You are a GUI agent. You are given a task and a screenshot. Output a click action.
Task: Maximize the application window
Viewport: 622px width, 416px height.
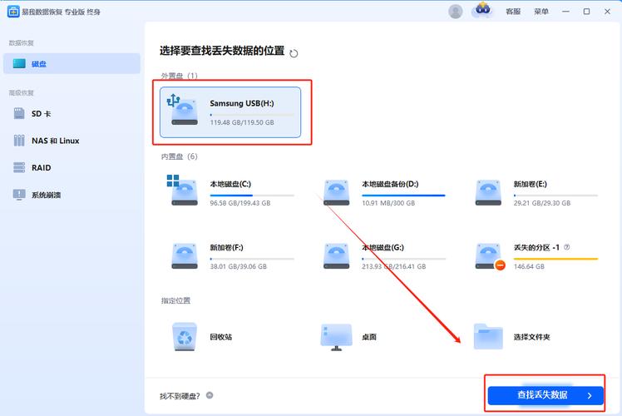point(586,12)
